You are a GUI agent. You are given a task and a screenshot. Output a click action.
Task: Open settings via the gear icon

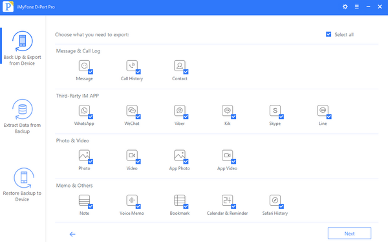(345, 7)
